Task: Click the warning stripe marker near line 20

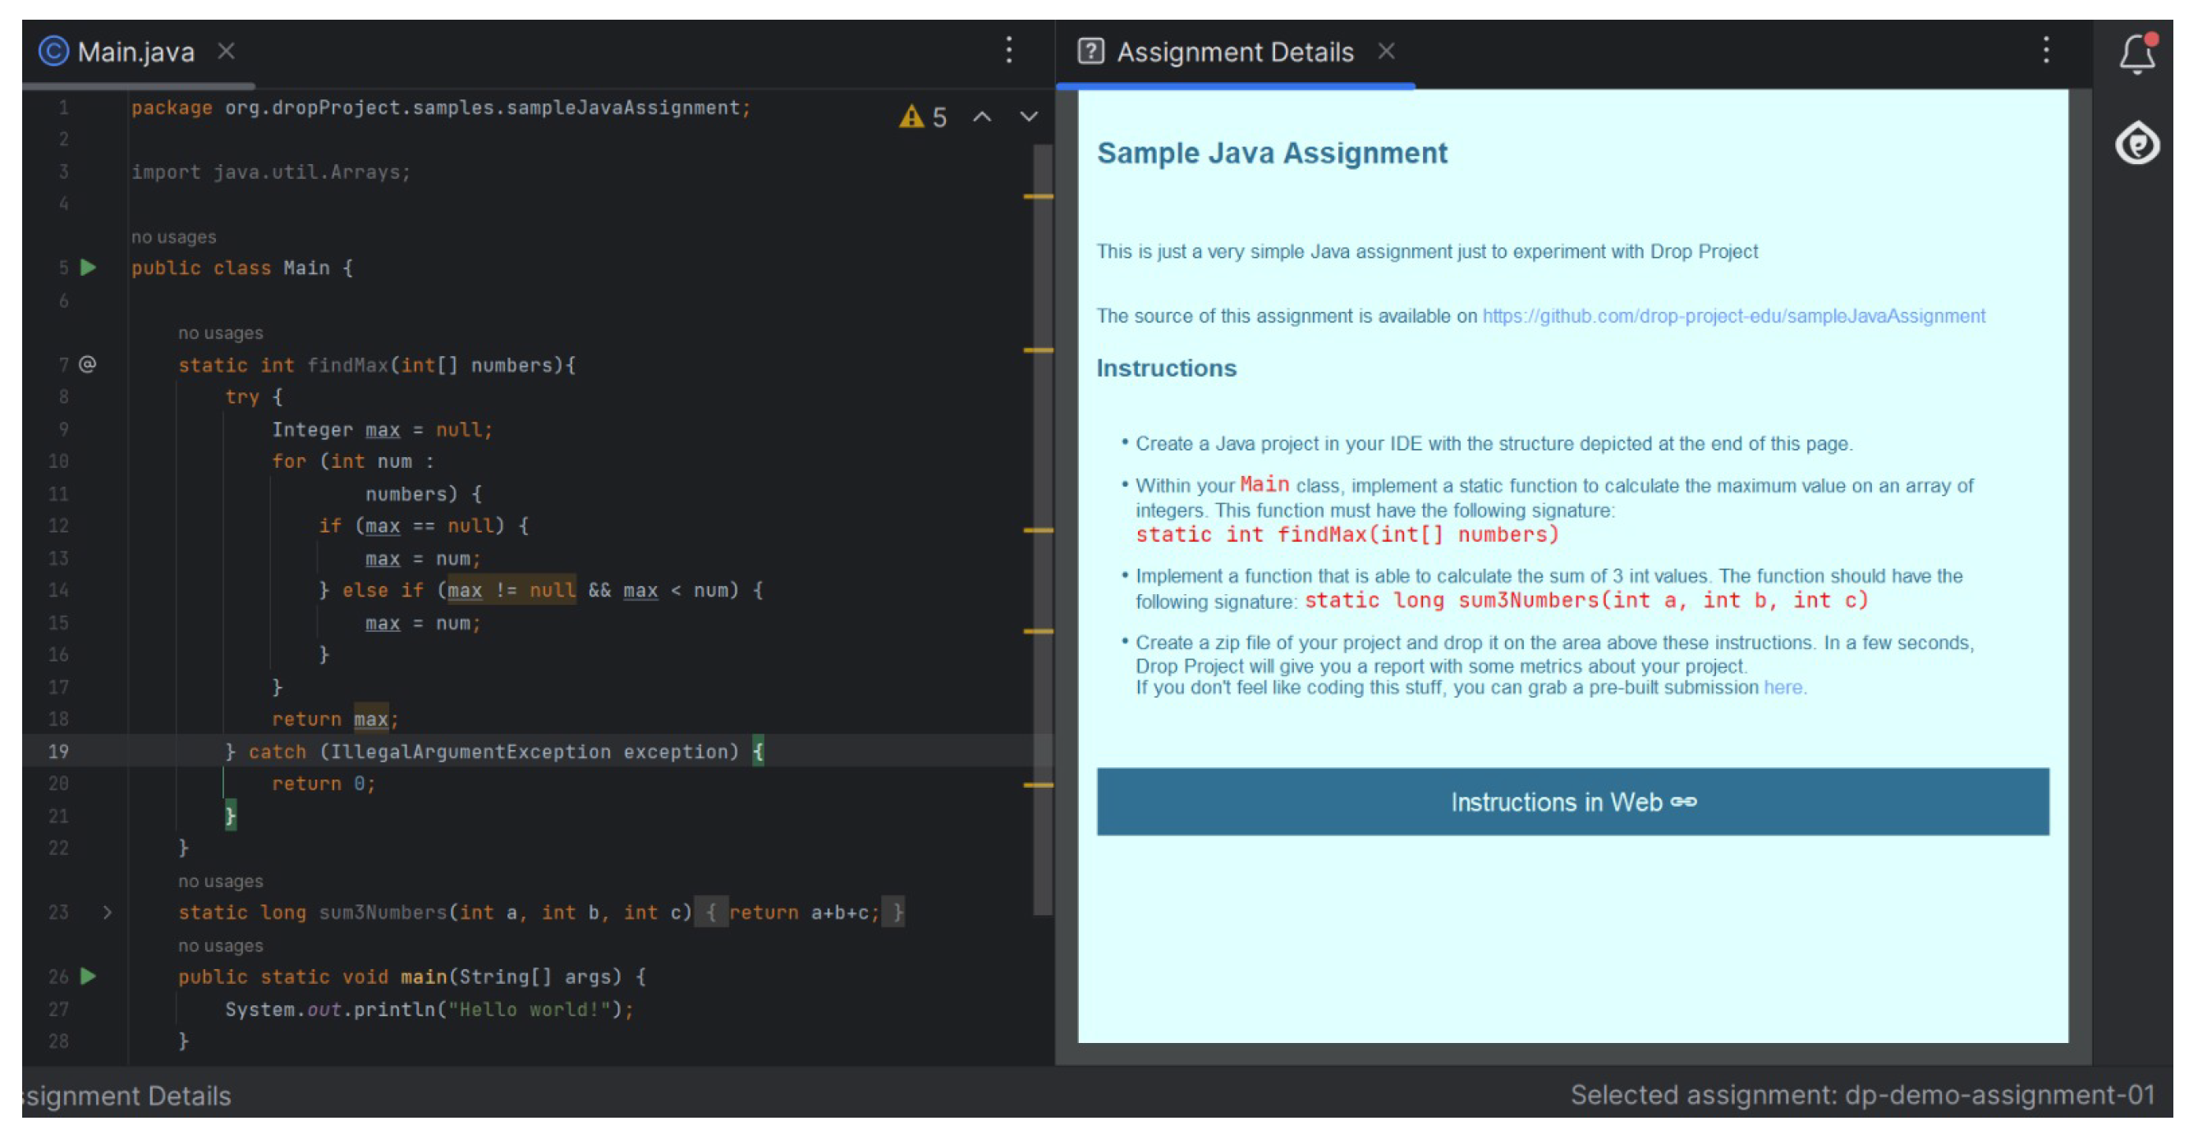Action: click(x=1038, y=784)
